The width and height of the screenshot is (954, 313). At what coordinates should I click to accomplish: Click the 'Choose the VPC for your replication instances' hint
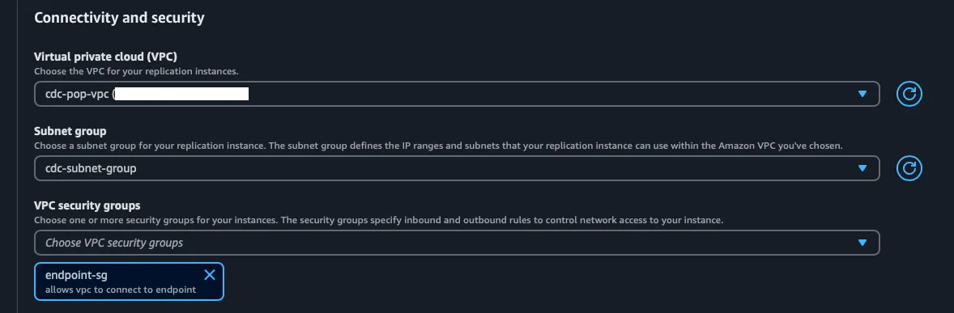[136, 71]
